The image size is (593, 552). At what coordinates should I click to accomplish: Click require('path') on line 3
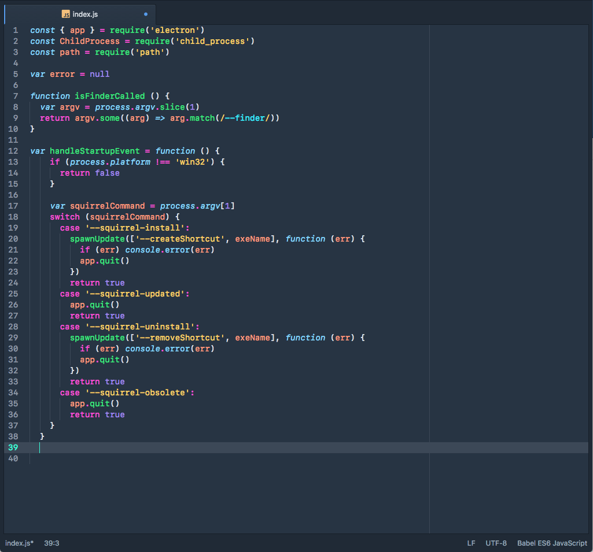tap(132, 52)
